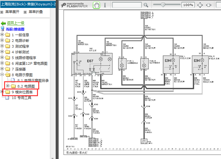Click the folder icon for 8.2 电路图
The image size is (221, 159).
(13, 86)
